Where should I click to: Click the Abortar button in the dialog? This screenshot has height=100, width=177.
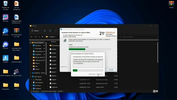click(x=100, y=74)
